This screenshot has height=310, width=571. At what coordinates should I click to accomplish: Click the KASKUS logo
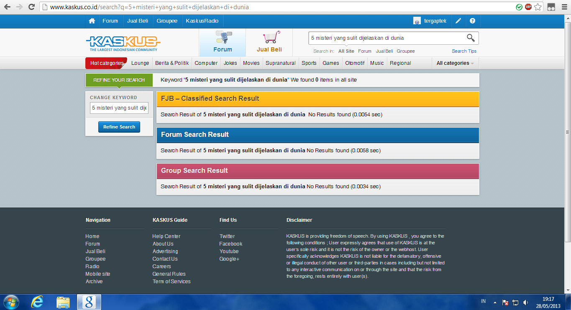click(x=123, y=44)
